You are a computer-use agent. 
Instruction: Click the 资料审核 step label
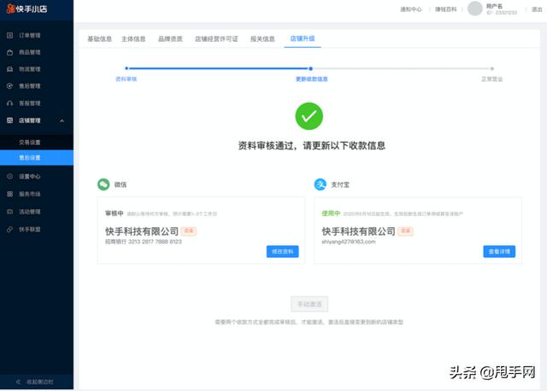[126, 79]
